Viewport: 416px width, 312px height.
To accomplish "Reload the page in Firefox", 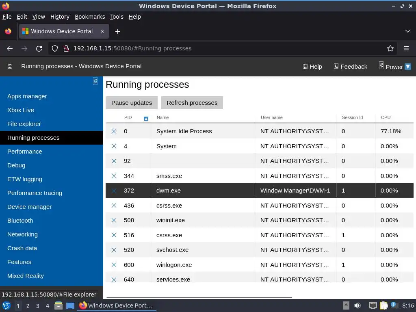I will point(39,49).
